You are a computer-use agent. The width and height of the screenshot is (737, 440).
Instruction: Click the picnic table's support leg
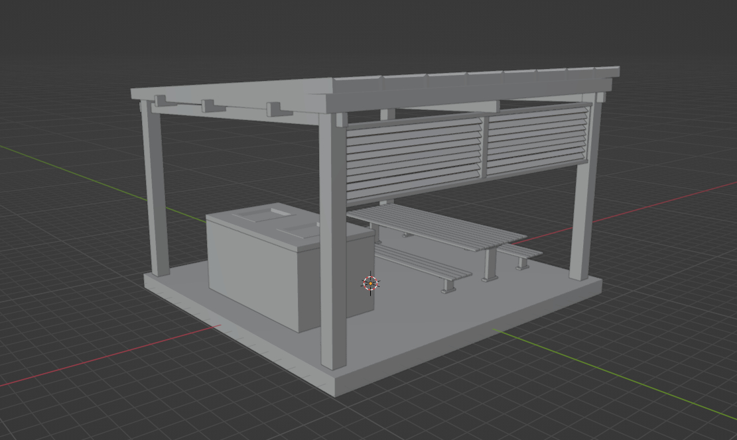click(490, 264)
